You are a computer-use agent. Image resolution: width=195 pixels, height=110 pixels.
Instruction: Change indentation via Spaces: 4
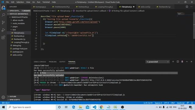(x=158, y=103)
